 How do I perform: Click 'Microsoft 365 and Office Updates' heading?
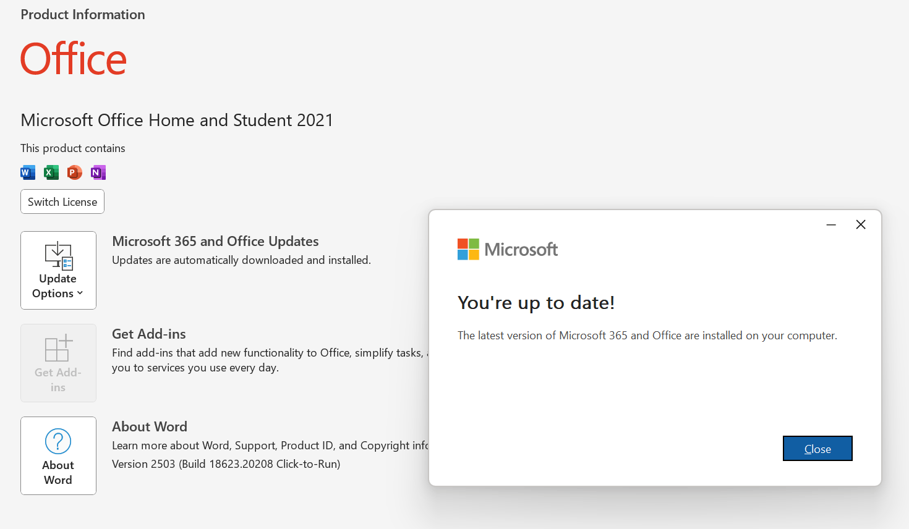pos(215,241)
